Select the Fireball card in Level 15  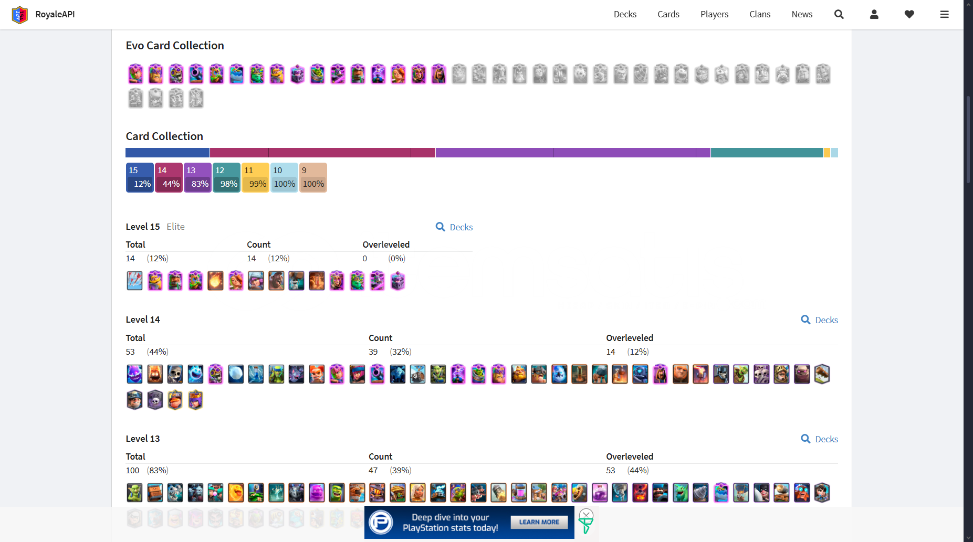[x=215, y=281]
